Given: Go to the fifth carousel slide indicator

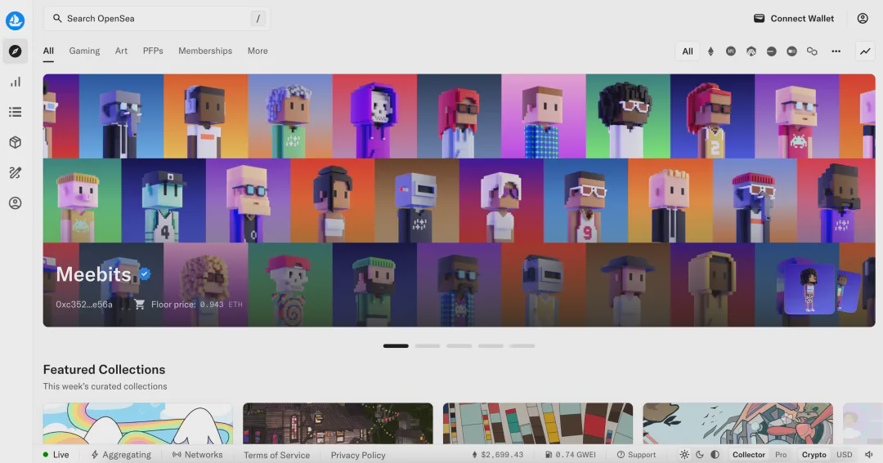Looking at the screenshot, I should tap(522, 346).
